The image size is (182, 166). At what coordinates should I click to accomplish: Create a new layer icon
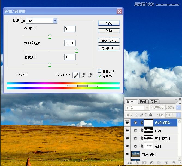pos(166,163)
